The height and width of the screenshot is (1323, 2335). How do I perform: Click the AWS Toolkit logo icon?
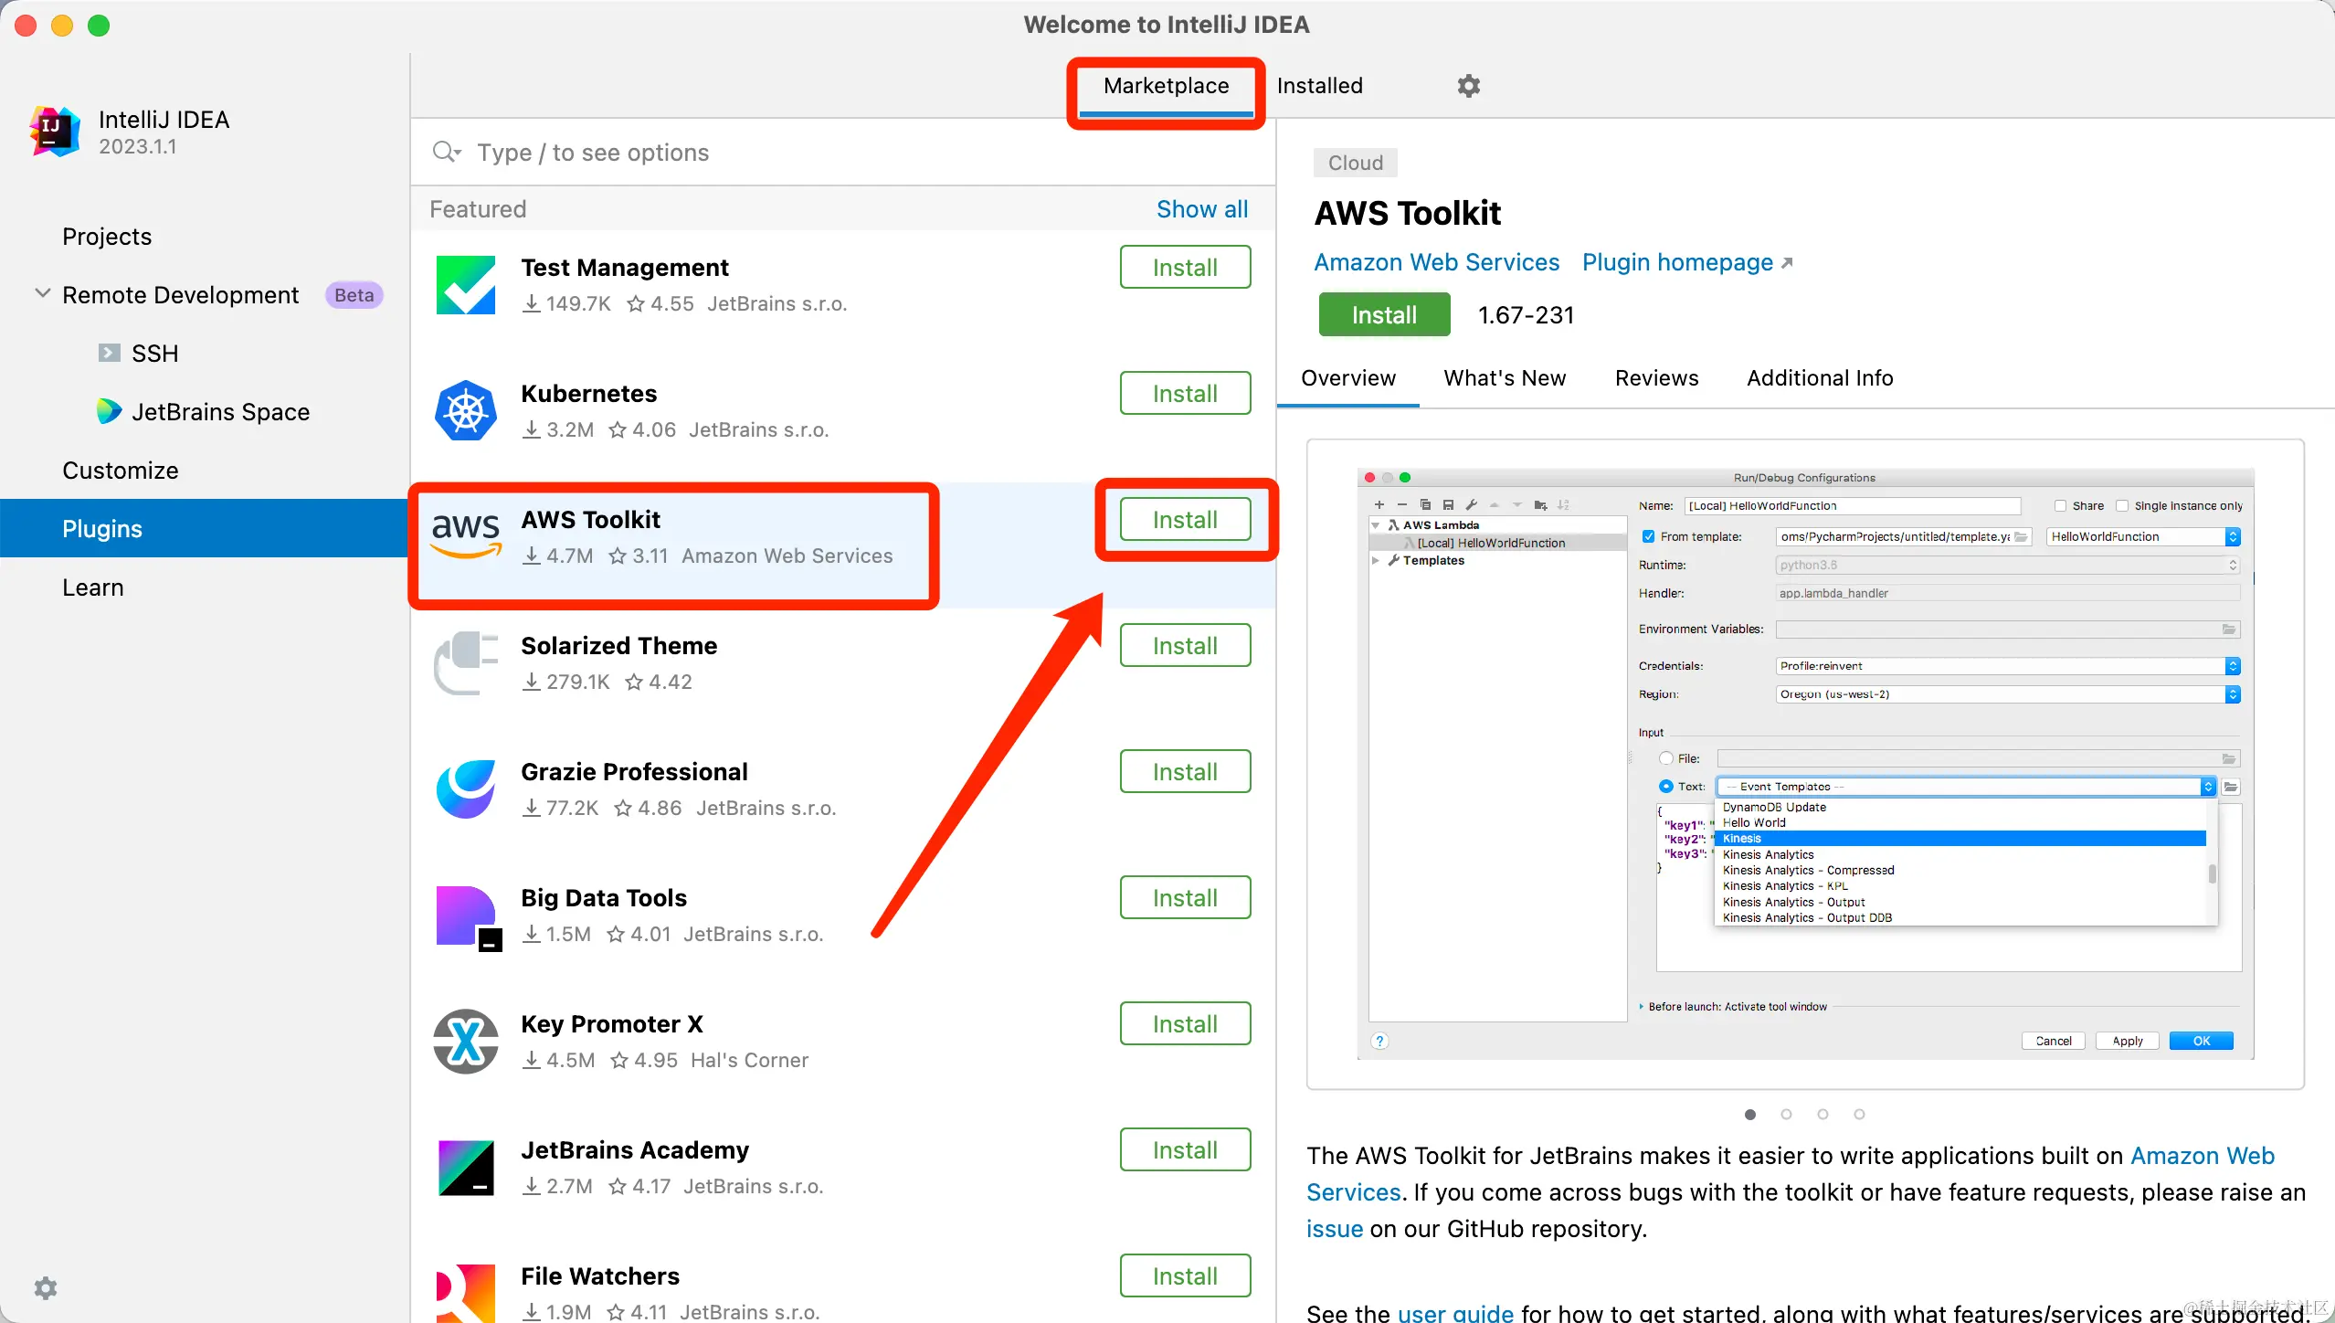pos(466,535)
